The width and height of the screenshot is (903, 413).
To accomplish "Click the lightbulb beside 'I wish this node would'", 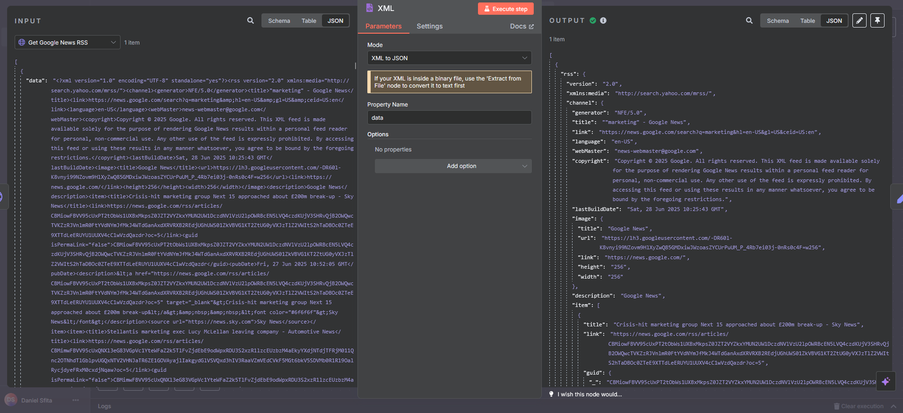I will 551,393.
